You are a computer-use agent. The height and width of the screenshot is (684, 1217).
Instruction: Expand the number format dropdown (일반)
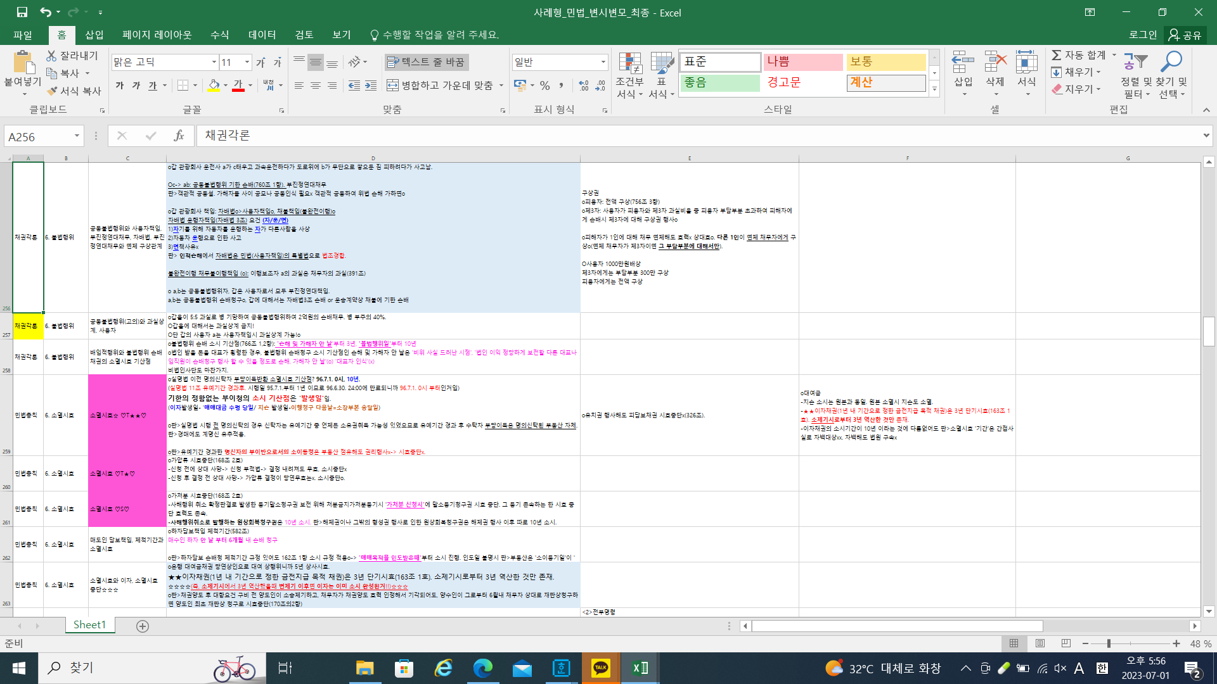[602, 62]
